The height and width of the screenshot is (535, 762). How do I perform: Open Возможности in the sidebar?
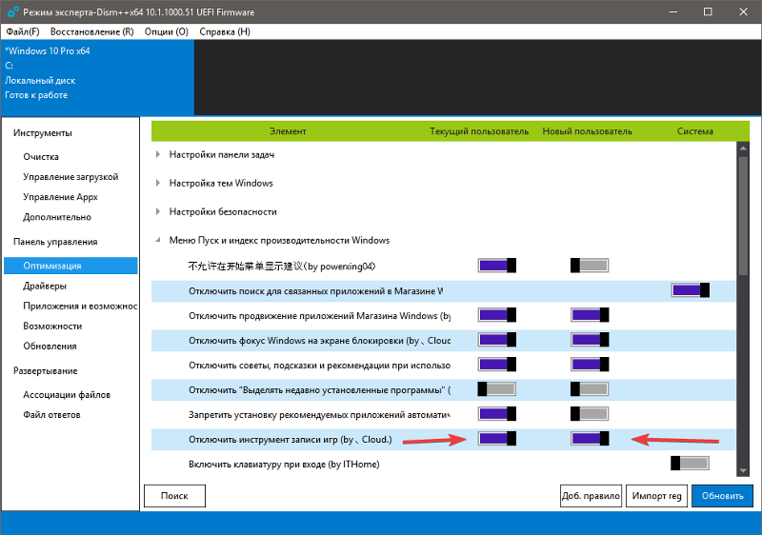[x=52, y=326]
